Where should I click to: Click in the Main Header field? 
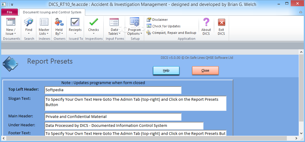[x=113, y=117]
